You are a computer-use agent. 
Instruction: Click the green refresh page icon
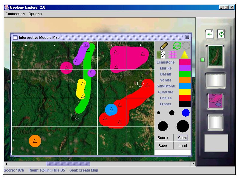click(x=221, y=34)
